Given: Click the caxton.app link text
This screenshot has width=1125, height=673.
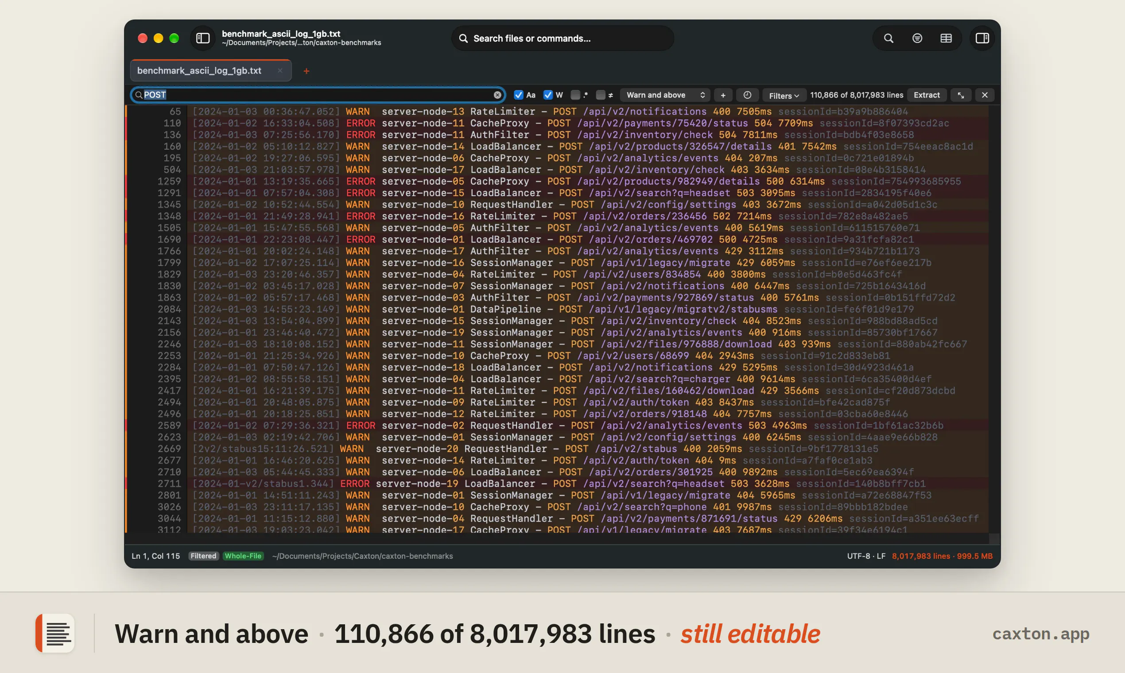Looking at the screenshot, I should point(1041,634).
